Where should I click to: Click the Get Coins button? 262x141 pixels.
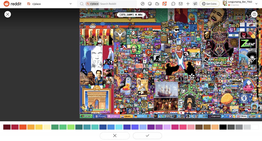tap(209, 4)
